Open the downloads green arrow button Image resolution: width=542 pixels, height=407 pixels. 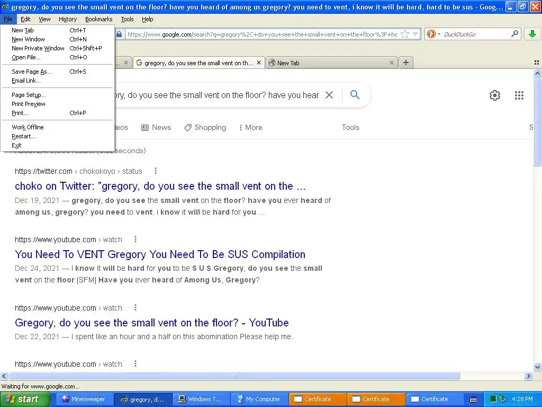pyautogui.click(x=532, y=34)
